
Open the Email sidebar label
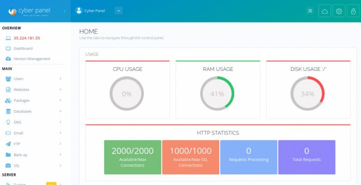tap(19, 133)
